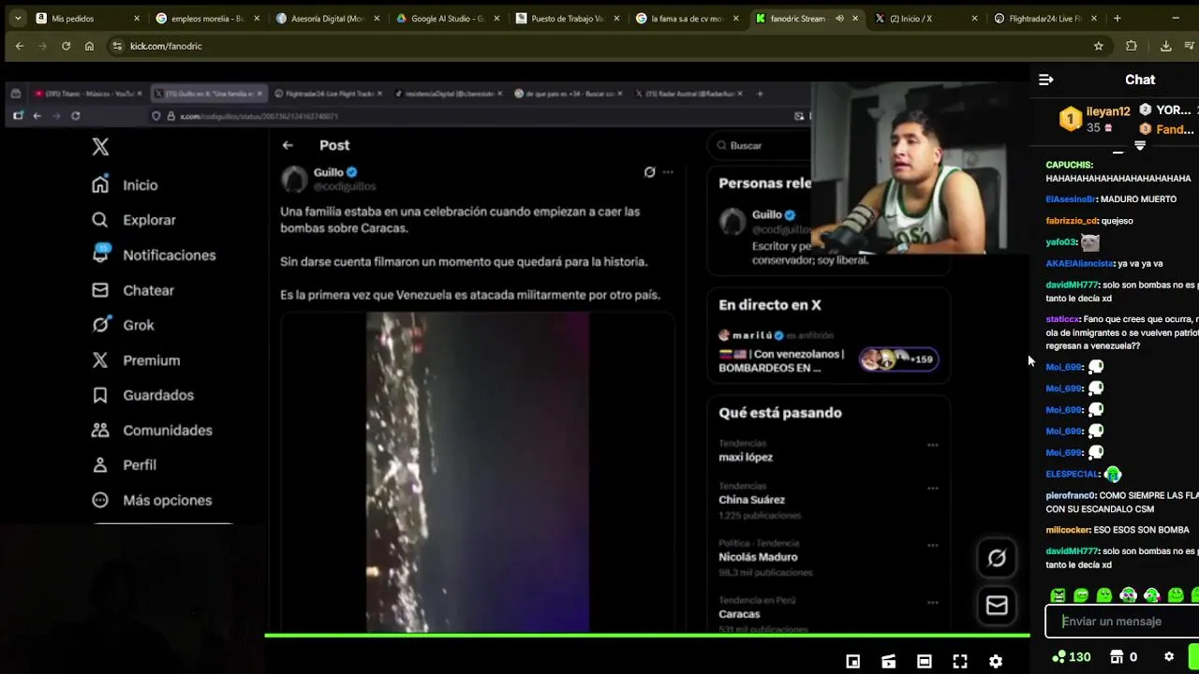Open Chatear in X sidebar
This screenshot has width=1199, height=674.
pos(133,290)
